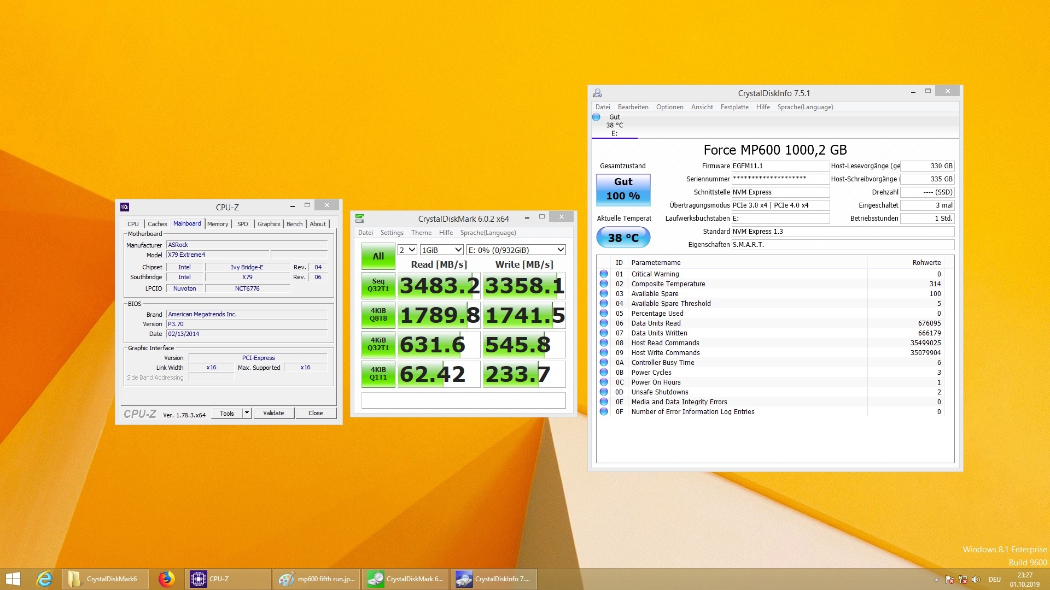The width and height of the screenshot is (1050, 590).
Task: Click the CPU-Z window title icon
Action: 125,207
